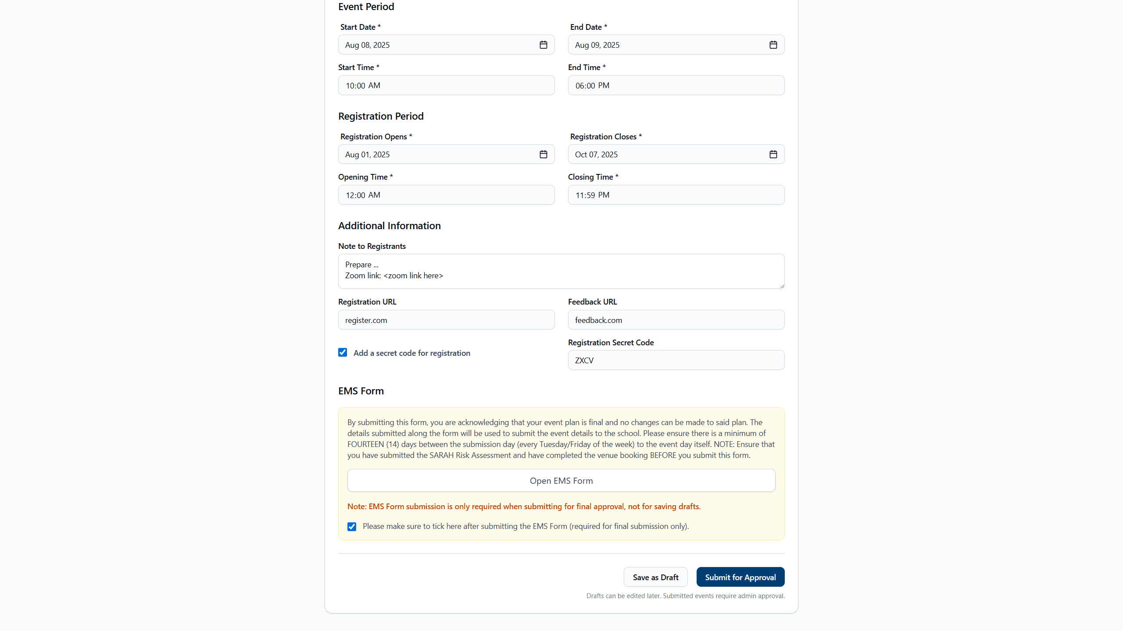Click the Registration Secret Code field
The height and width of the screenshot is (631, 1123).
click(x=676, y=360)
